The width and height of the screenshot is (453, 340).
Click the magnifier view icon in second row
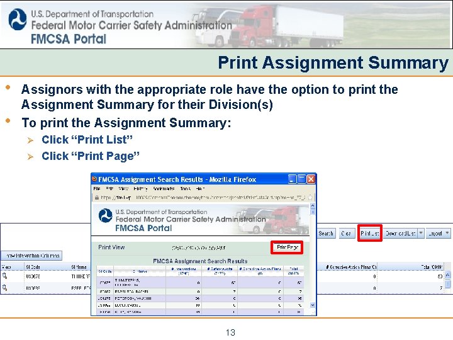[x=4, y=288]
